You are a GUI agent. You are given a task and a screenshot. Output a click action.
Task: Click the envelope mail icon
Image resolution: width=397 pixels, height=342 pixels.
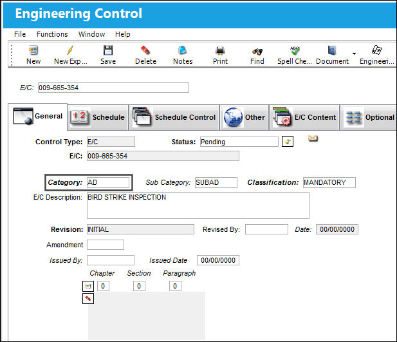pyautogui.click(x=313, y=138)
